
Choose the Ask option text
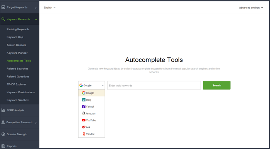coord(88,127)
